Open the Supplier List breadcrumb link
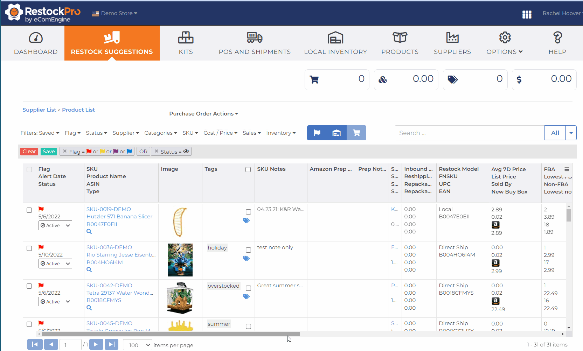 pyautogui.click(x=39, y=110)
